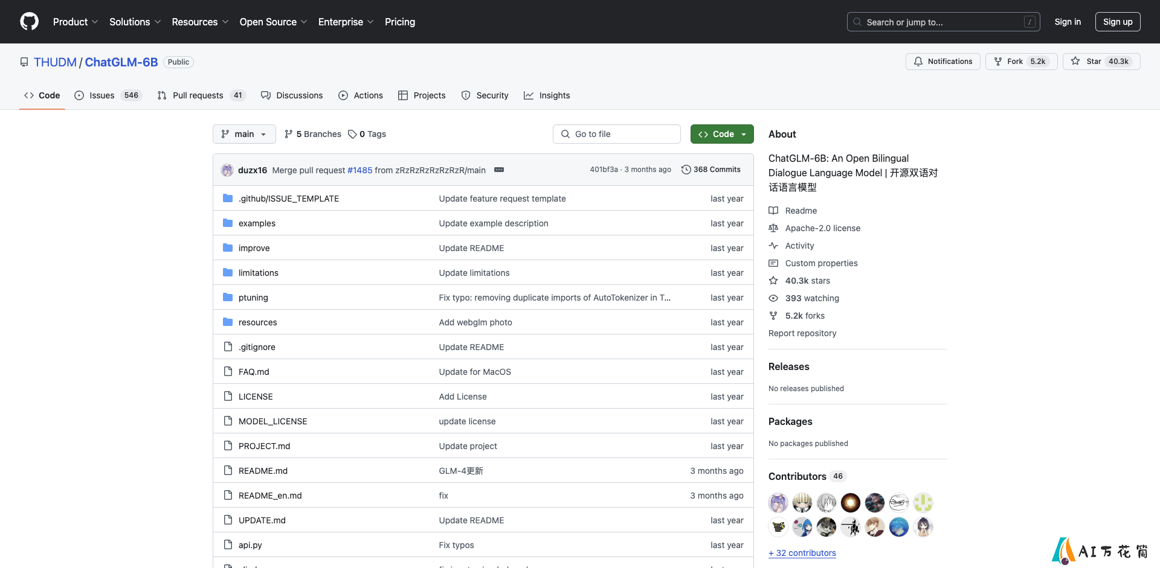Open the Enterprise dropdown menu
The width and height of the screenshot is (1160, 568).
click(x=346, y=22)
